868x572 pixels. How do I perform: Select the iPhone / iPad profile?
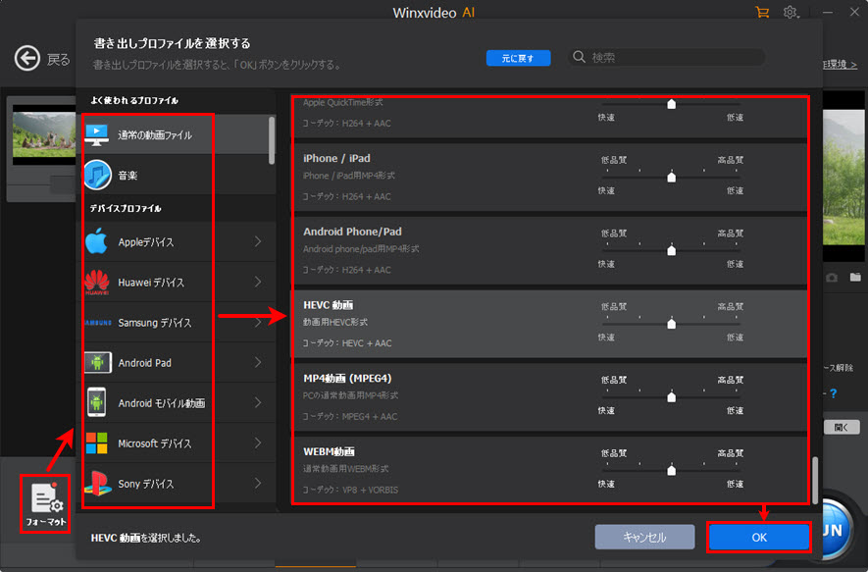548,178
